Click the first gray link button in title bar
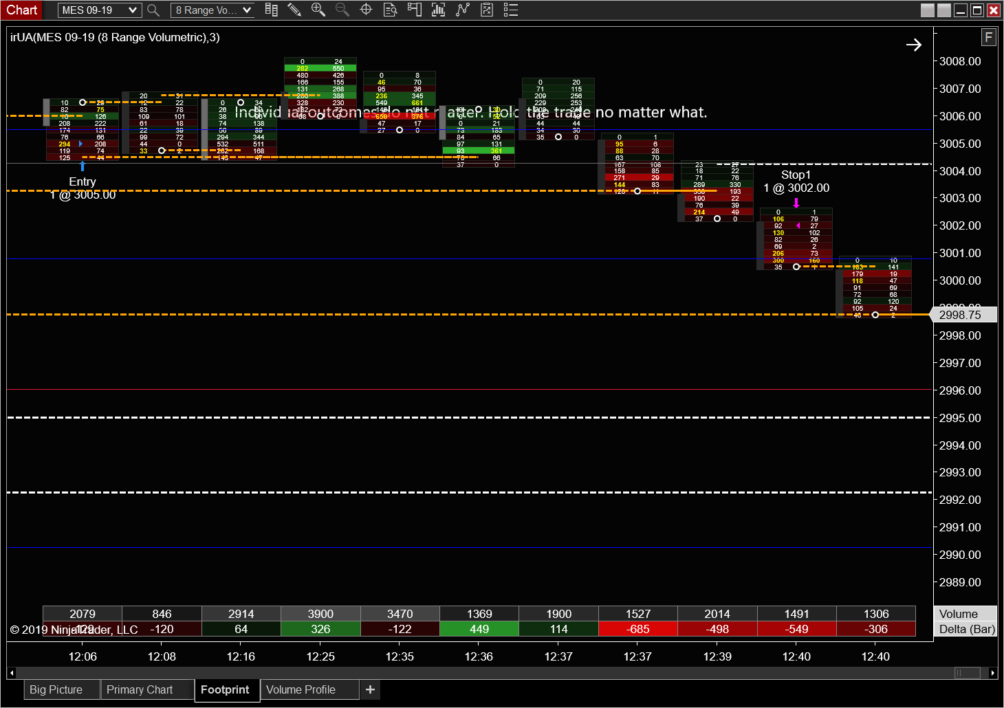The image size is (1004, 708). click(928, 10)
